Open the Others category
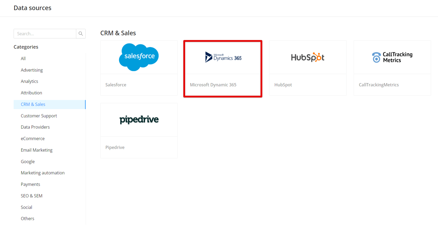 click(27, 219)
